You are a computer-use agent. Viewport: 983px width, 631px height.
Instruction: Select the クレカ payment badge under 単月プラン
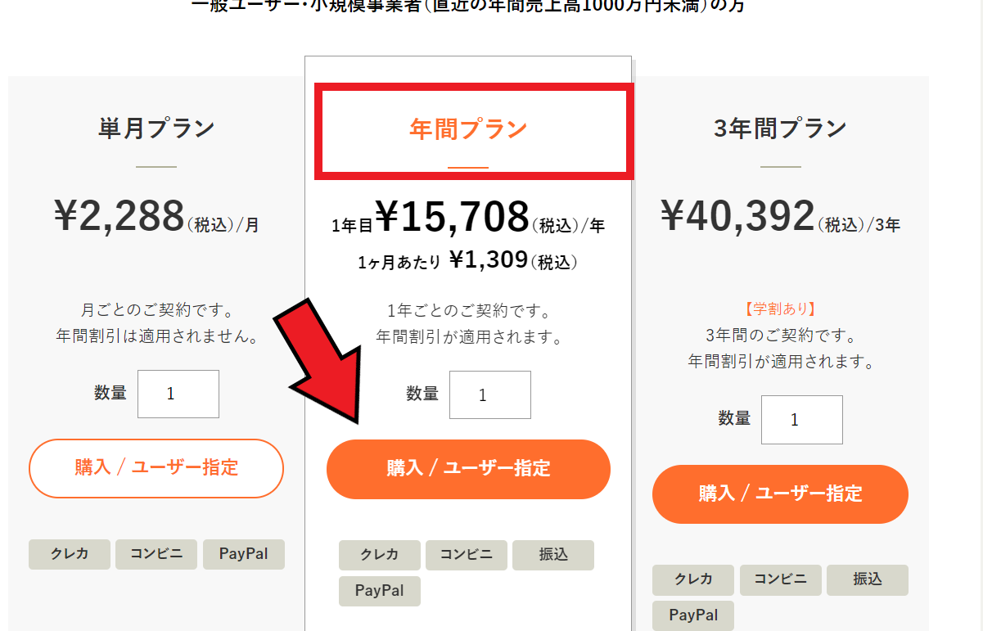[70, 554]
